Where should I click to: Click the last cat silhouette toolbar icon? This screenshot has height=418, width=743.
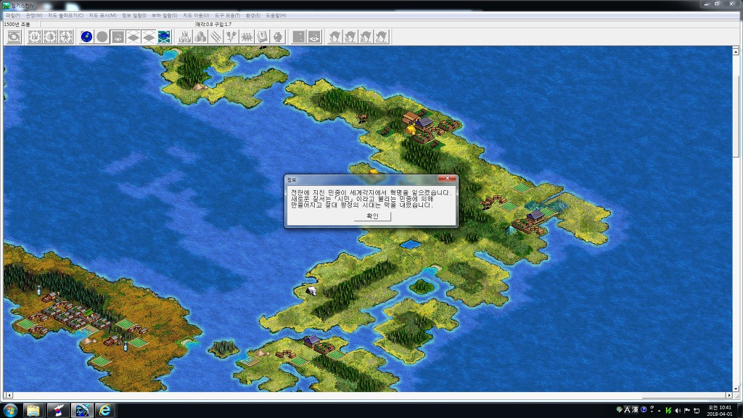(382, 36)
